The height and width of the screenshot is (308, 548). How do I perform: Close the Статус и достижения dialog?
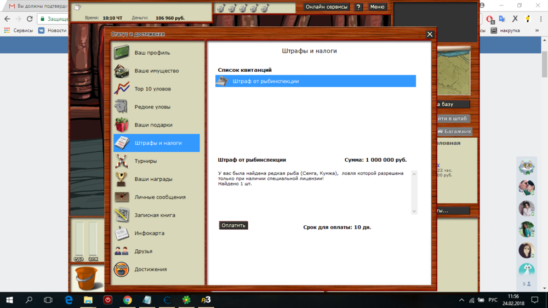(430, 35)
